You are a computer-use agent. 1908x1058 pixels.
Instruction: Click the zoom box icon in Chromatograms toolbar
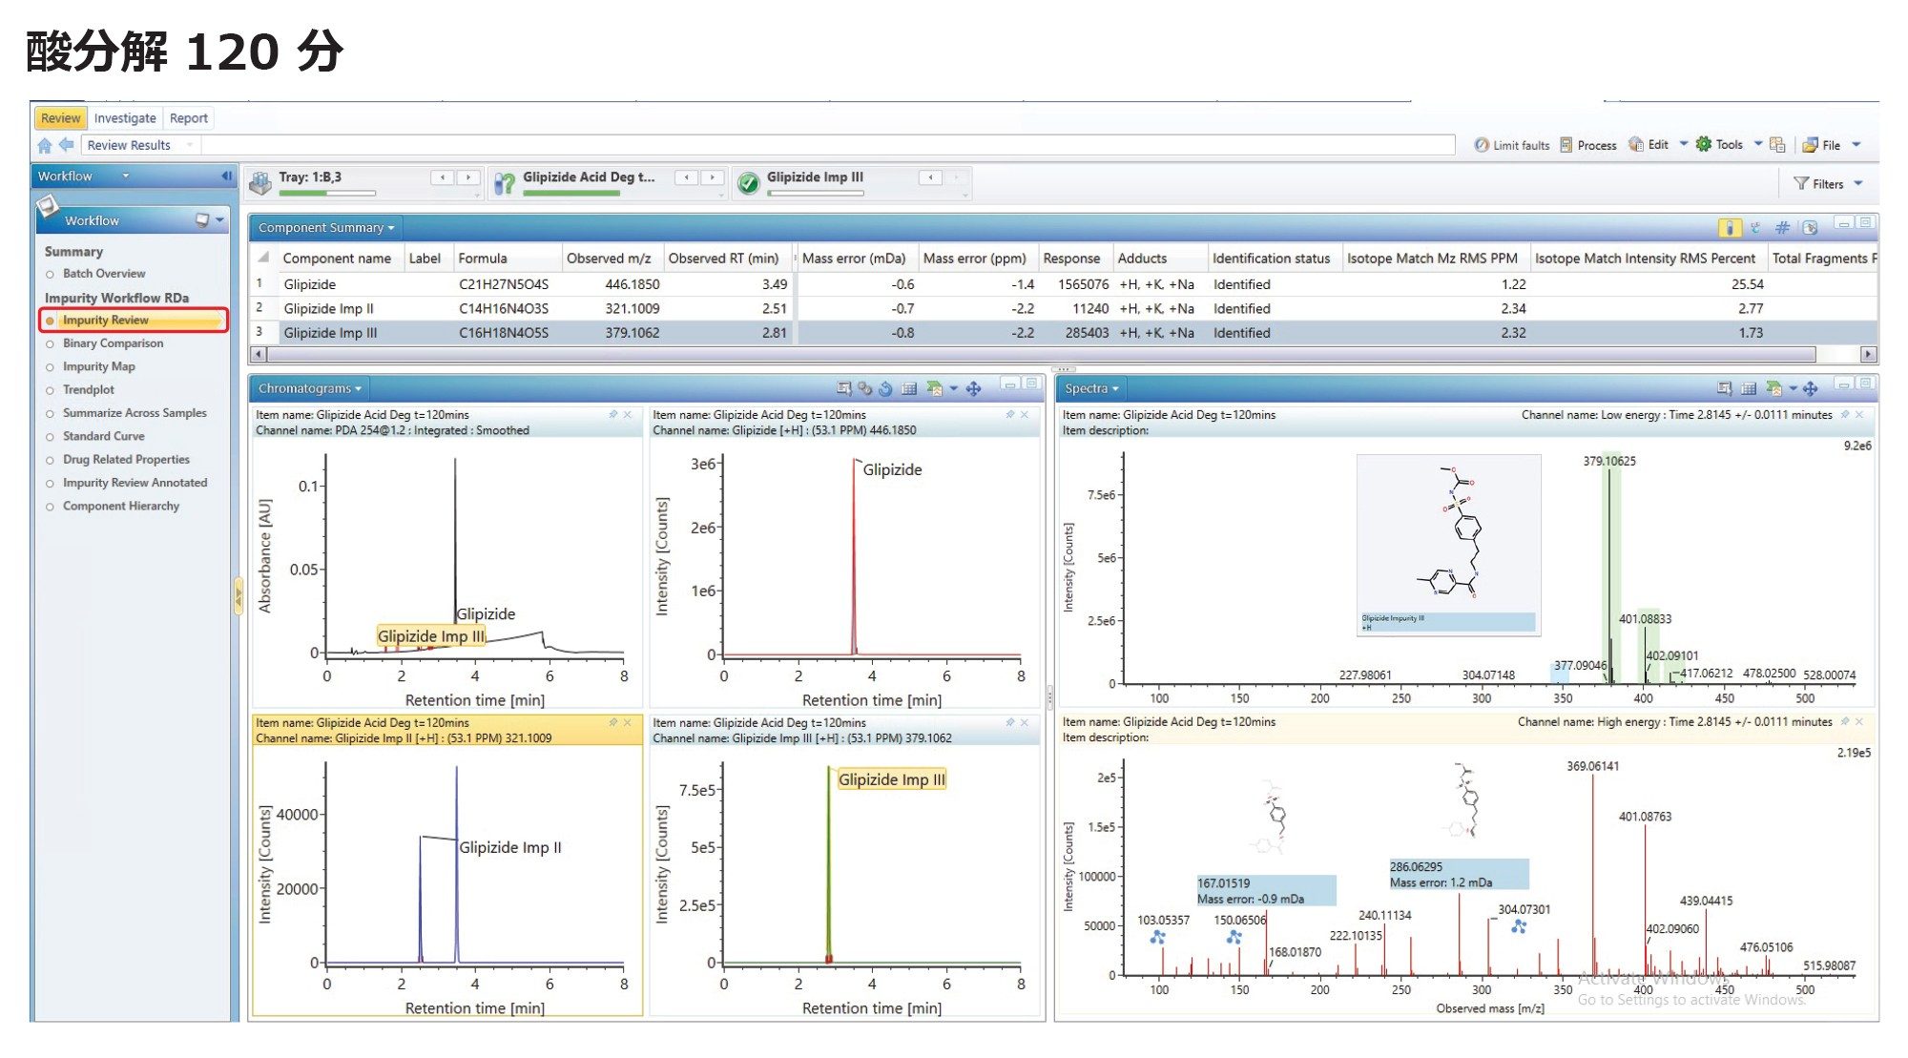843,388
